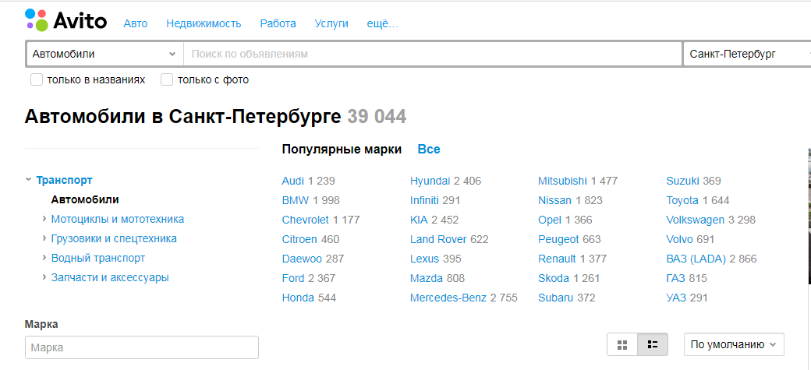This screenshot has height=370, width=811.
Task: Expand 'Мотоциклы и мототехника' arrow
Action: point(44,219)
